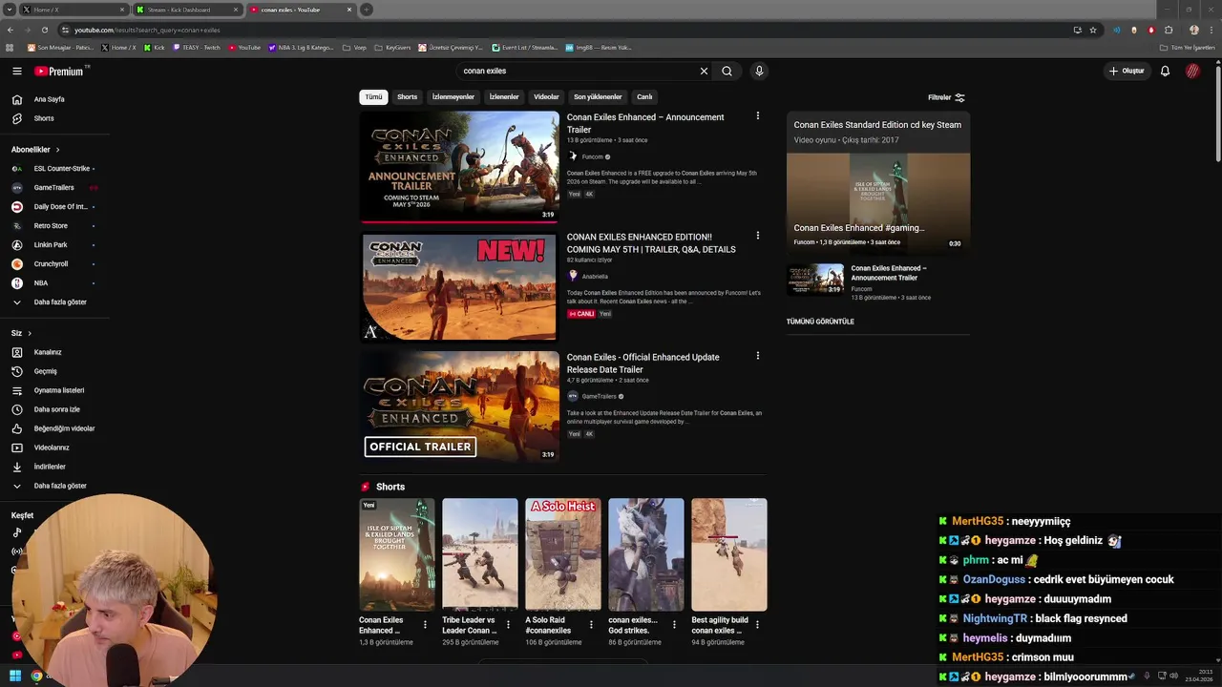Open Videolarınız in the sidebar
This screenshot has height=687, width=1222.
point(52,448)
